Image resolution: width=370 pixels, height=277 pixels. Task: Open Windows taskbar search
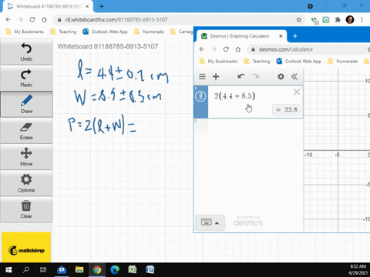tap(26, 270)
